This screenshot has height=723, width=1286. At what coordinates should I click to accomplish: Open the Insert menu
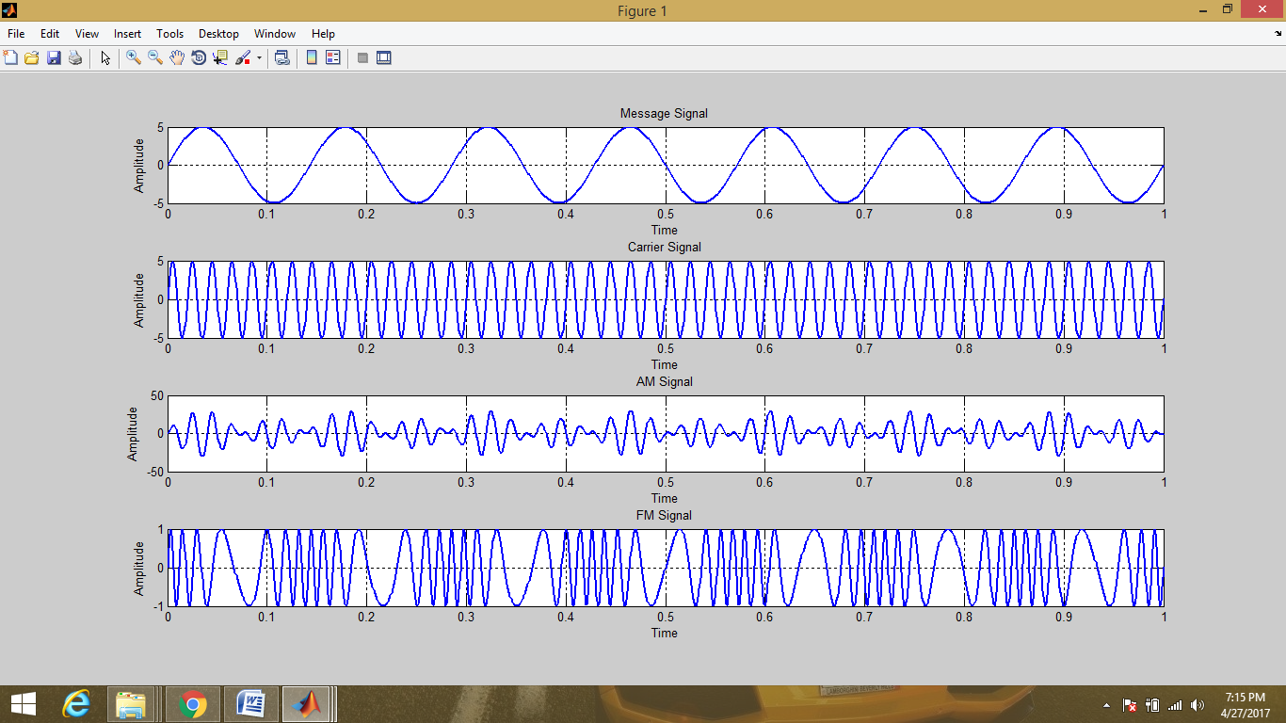click(x=127, y=33)
